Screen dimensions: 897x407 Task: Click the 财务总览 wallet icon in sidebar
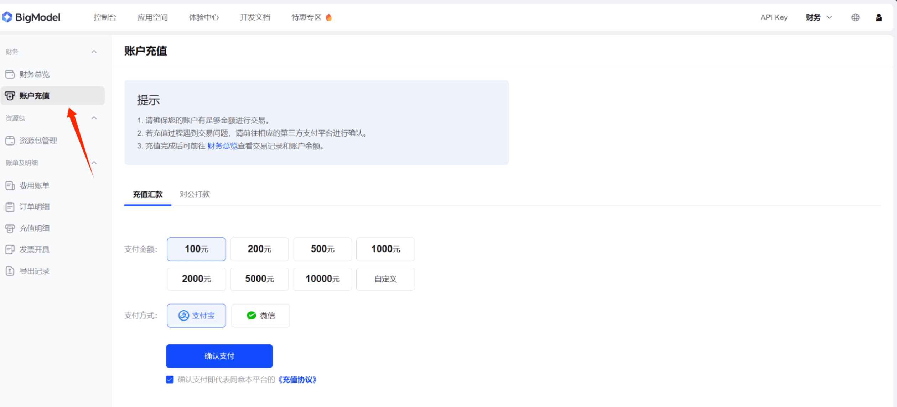click(x=10, y=74)
